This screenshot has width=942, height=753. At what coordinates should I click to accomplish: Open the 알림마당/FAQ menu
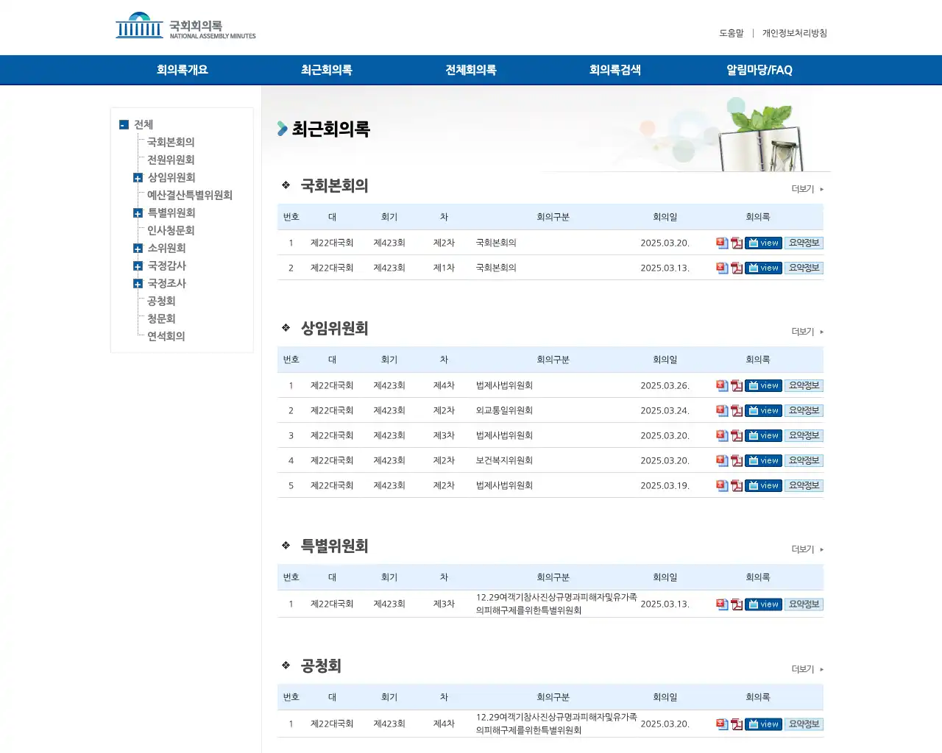[x=759, y=70]
